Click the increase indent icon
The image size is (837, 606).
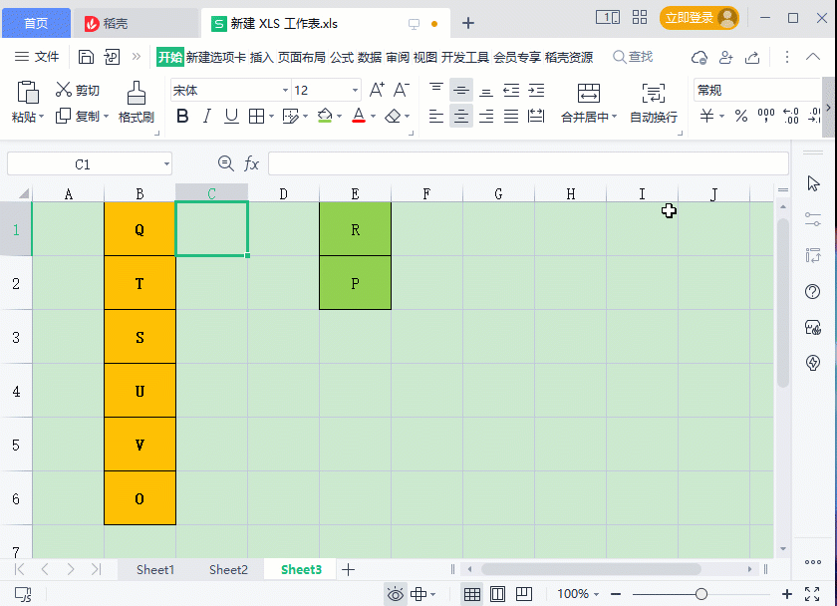click(536, 91)
